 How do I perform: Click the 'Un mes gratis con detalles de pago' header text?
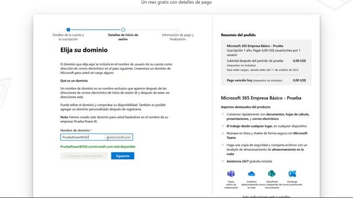tap(176, 2)
